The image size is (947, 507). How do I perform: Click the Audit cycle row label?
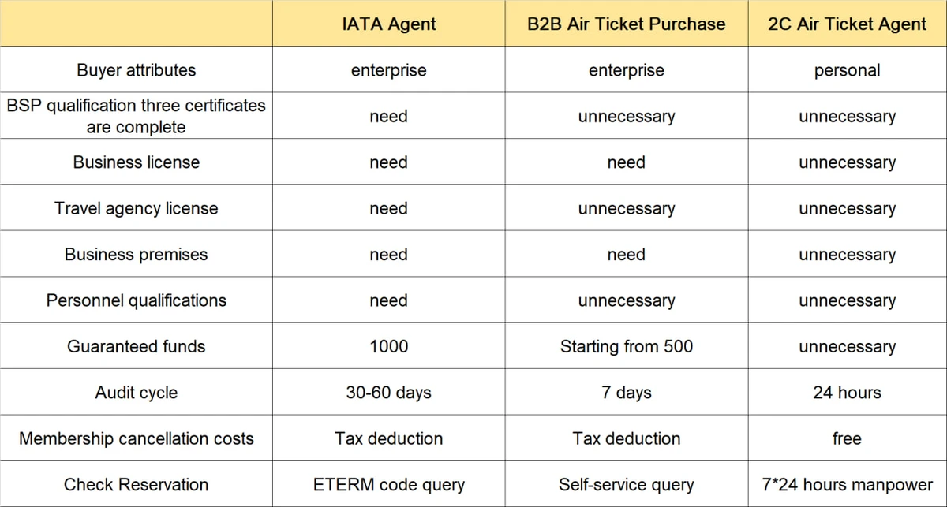point(136,393)
